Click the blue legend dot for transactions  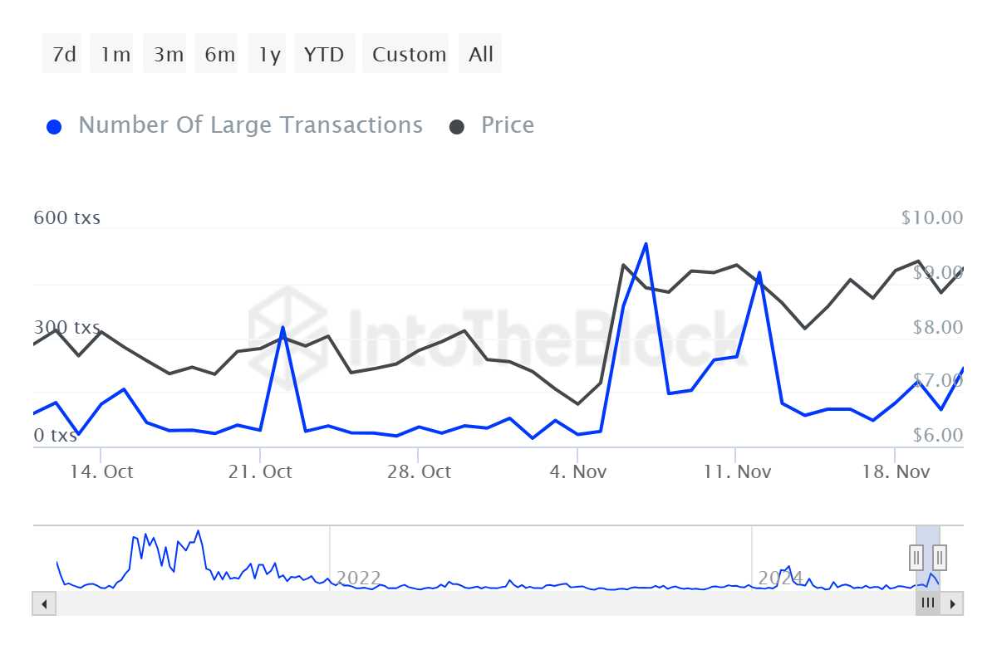point(55,127)
